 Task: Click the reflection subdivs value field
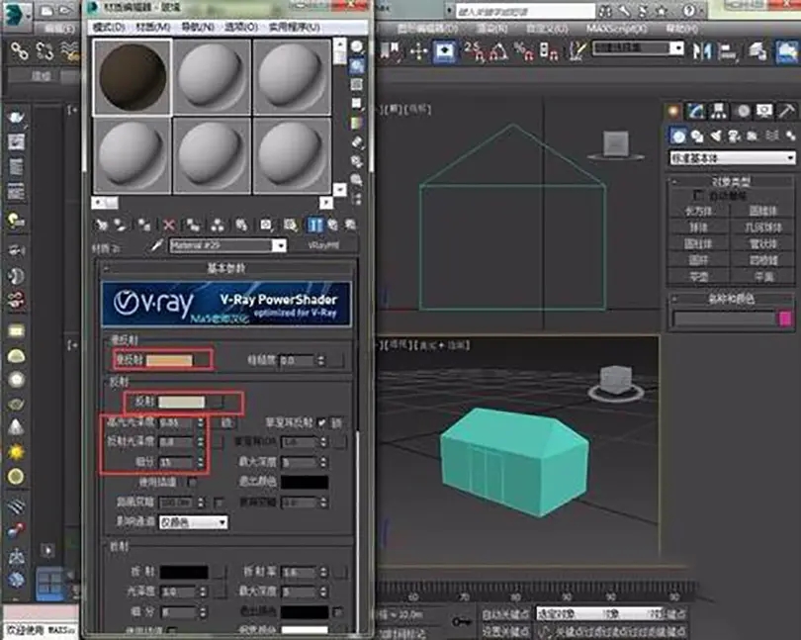[x=177, y=463]
